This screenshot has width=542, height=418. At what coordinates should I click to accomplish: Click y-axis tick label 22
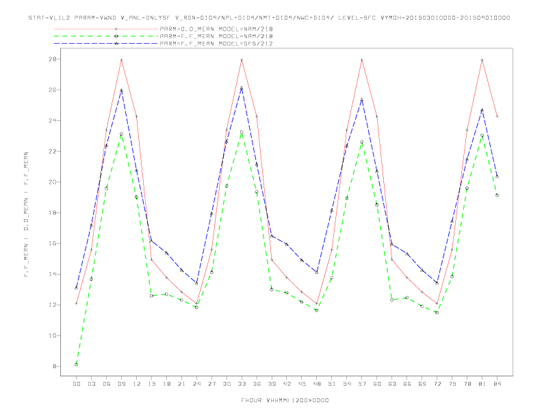[x=53, y=151]
